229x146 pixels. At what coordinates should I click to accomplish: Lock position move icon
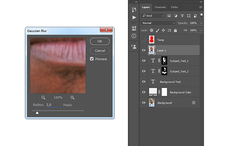[163, 30]
